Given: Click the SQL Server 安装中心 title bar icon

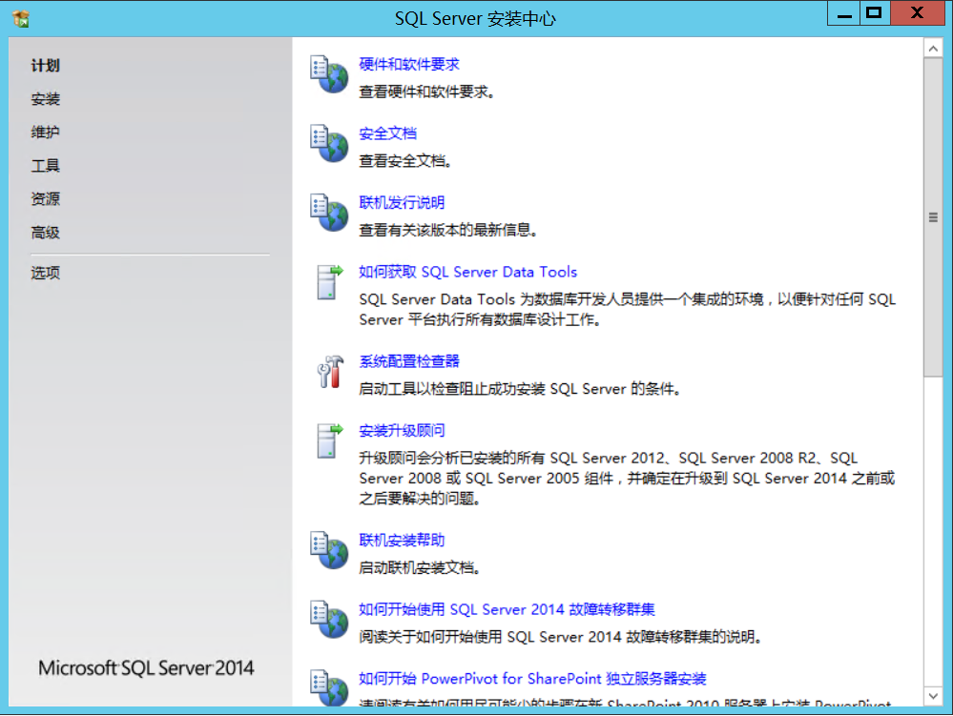Looking at the screenshot, I should coord(20,13).
